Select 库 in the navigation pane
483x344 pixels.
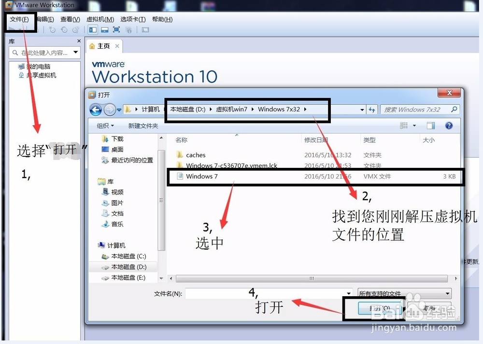[106, 182]
